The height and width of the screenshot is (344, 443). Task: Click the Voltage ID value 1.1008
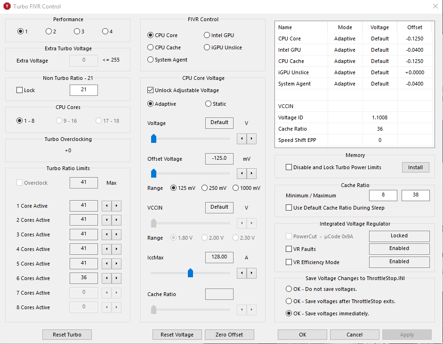(x=380, y=117)
